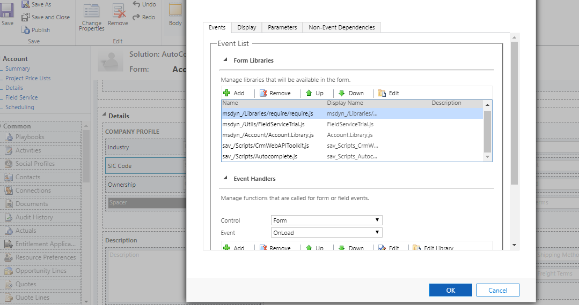Open the Control dropdown showing Form
The height and width of the screenshot is (305, 579).
coord(326,220)
